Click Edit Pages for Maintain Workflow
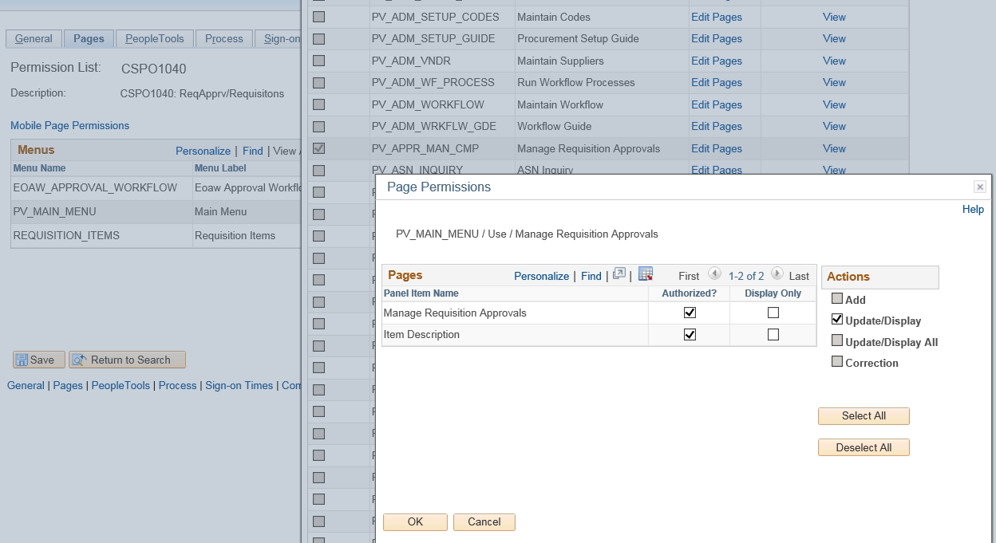Screen dimensions: 996x543 [717, 104]
